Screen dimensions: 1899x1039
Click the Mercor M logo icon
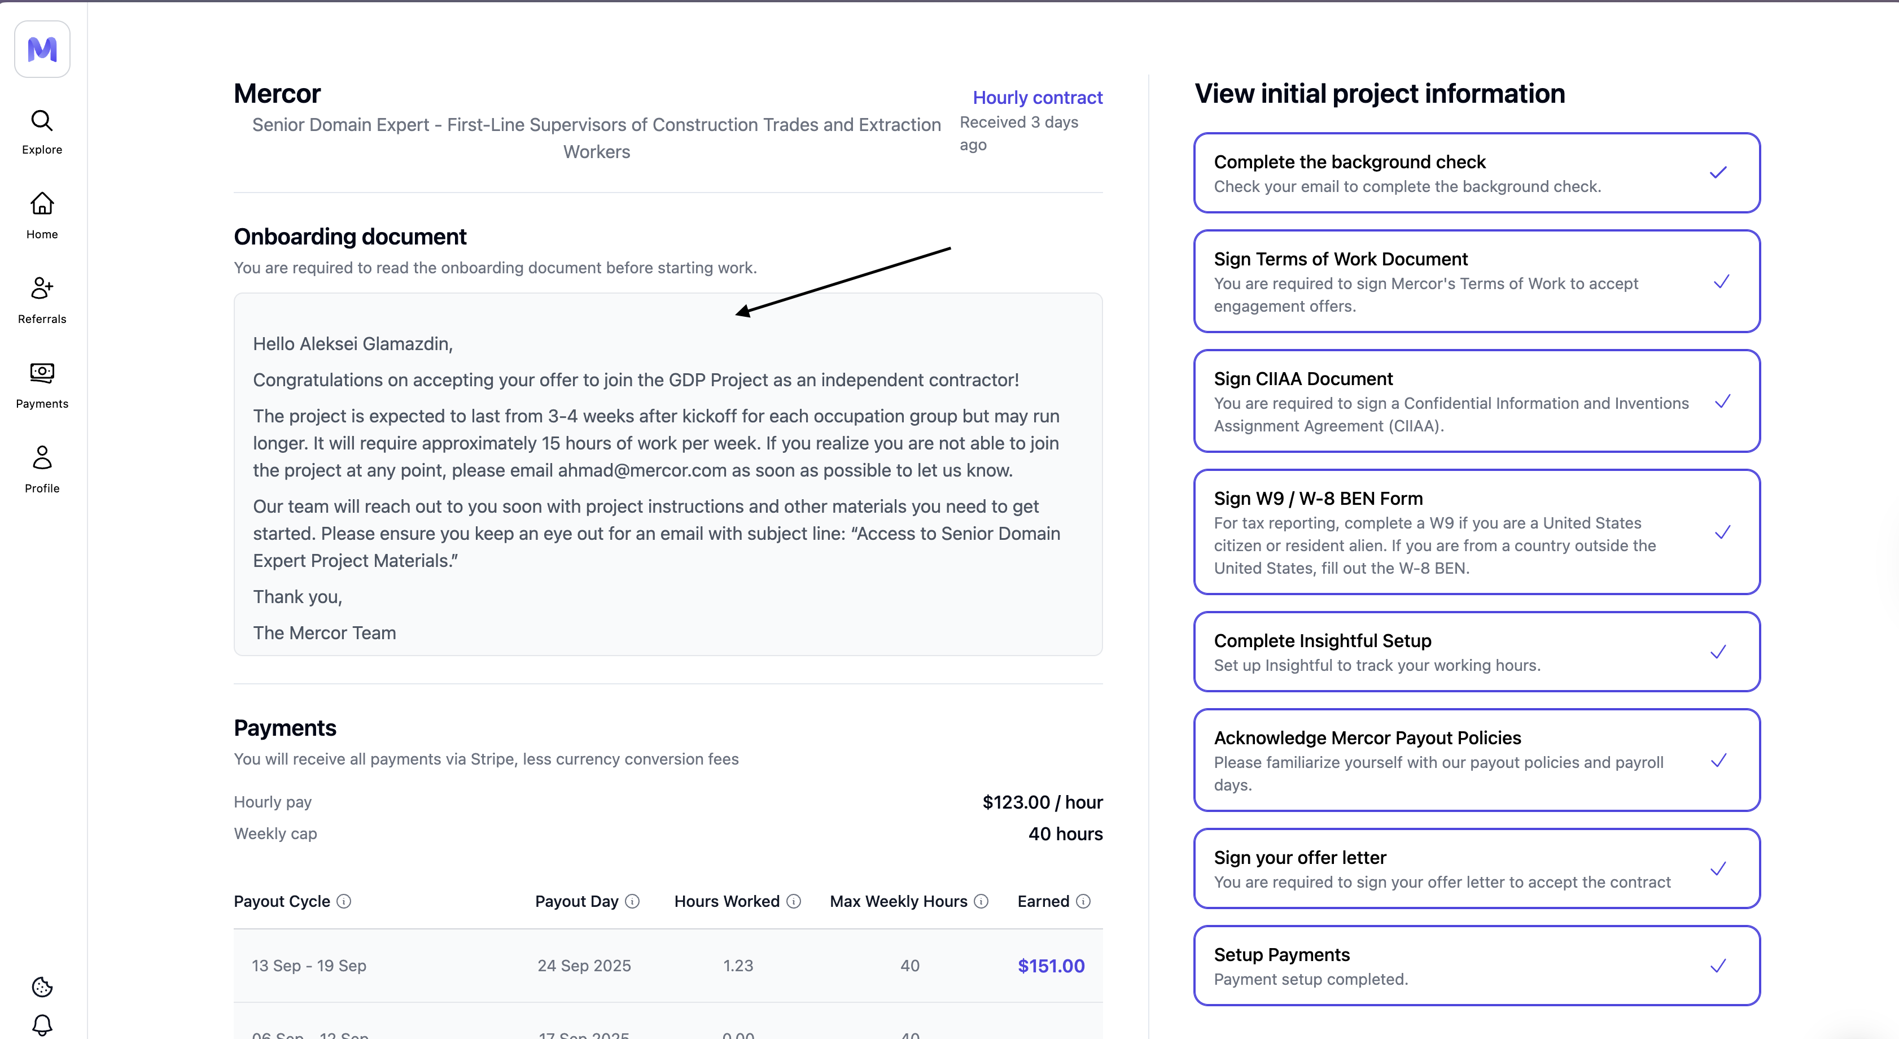click(42, 49)
